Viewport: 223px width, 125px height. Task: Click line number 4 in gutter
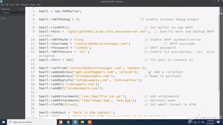pyautogui.click(x=33, y=11)
